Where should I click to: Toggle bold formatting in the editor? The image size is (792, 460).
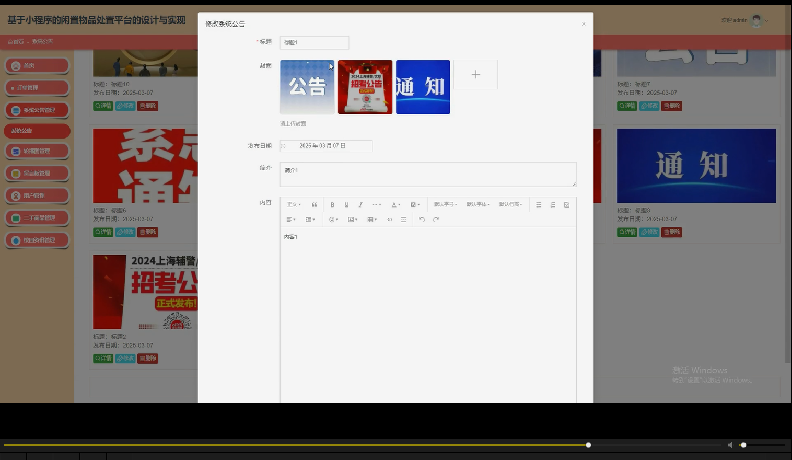332,204
